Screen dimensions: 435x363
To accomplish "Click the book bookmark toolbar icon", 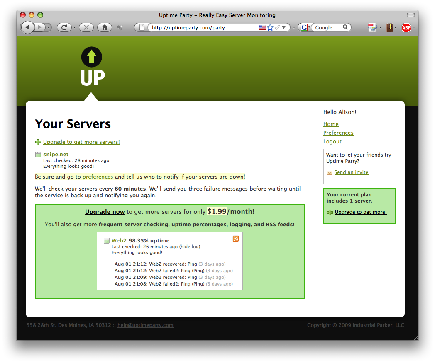I will (389, 27).
